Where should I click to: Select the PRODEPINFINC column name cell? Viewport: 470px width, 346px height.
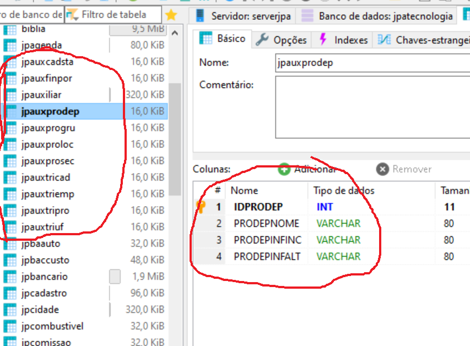coord(267,240)
